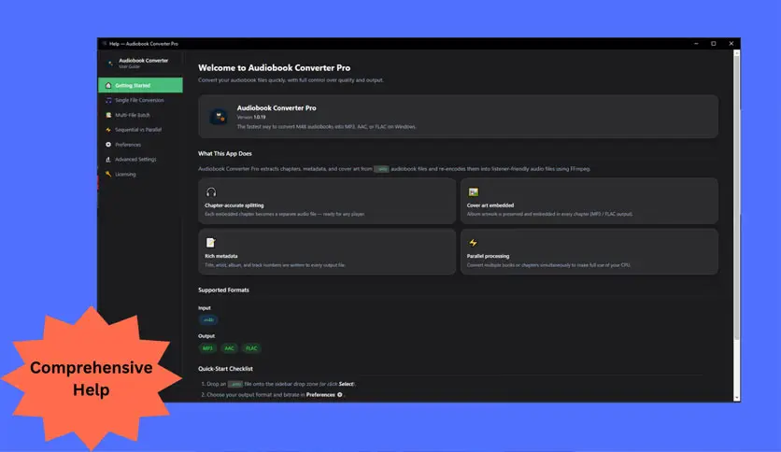The image size is (781, 452).
Task: Click the 'Welcome to Audiobook Converter Pro' heading
Action: tap(274, 67)
